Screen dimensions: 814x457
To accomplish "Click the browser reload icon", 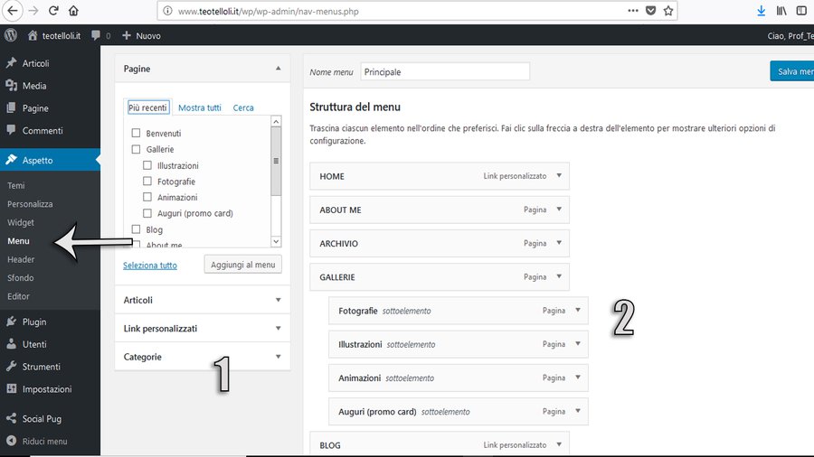I will pos(53,11).
